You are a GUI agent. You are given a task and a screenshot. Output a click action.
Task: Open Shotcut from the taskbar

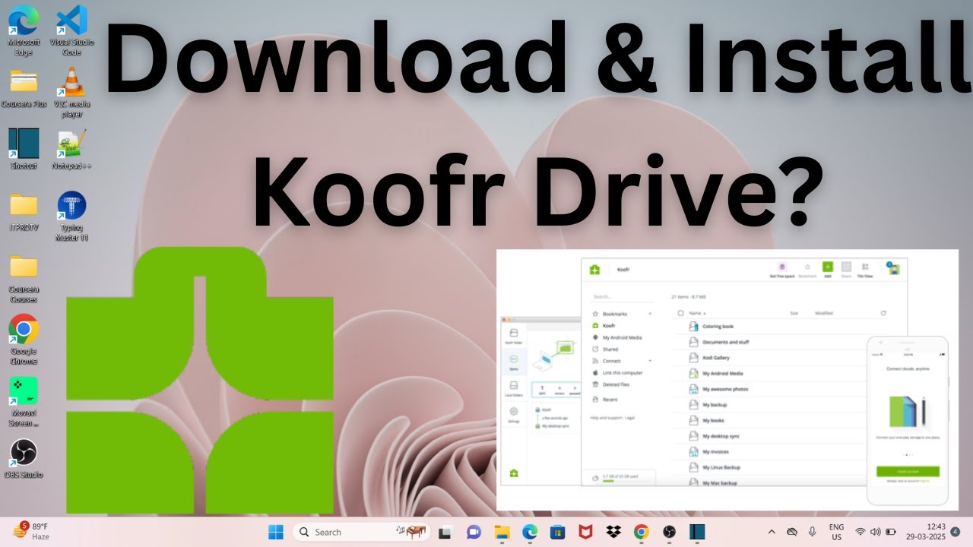point(697,532)
